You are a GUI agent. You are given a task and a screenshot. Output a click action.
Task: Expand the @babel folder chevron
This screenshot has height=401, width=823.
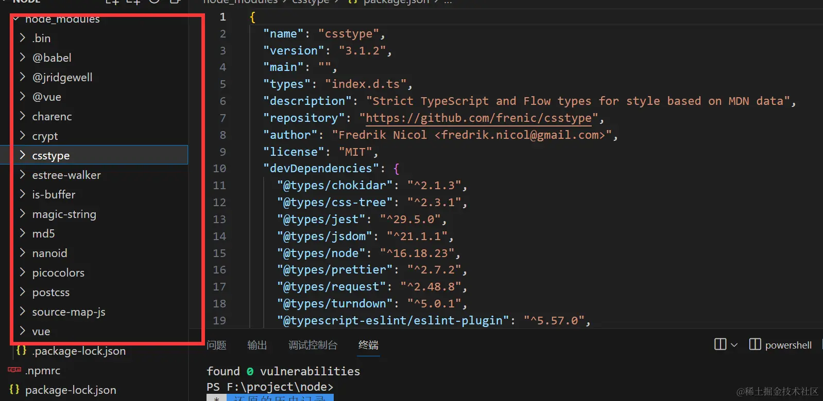23,58
